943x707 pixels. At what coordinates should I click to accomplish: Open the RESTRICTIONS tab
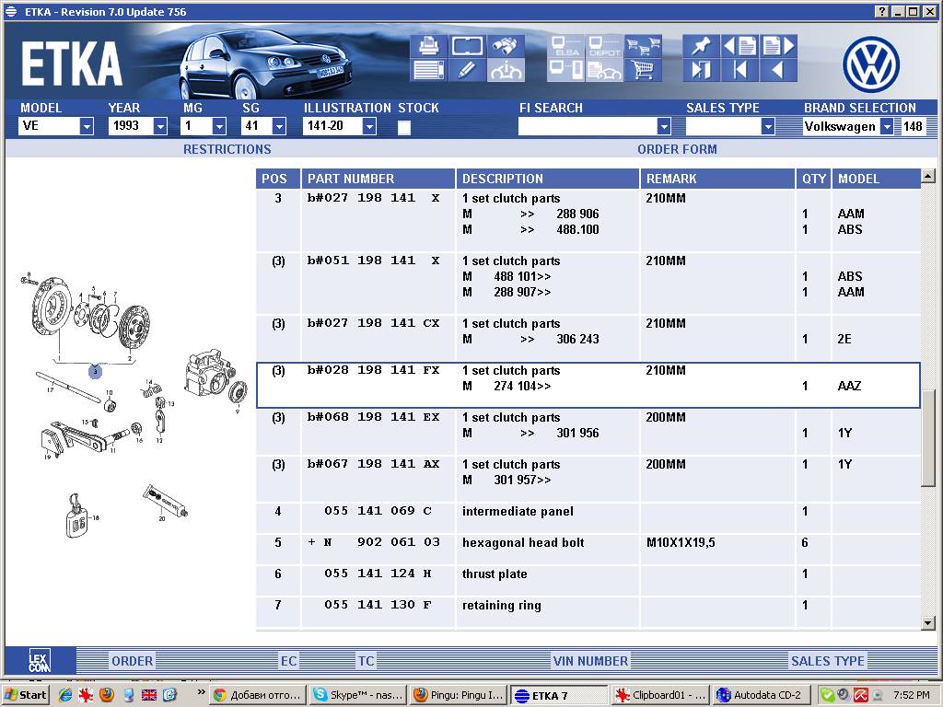point(227,149)
